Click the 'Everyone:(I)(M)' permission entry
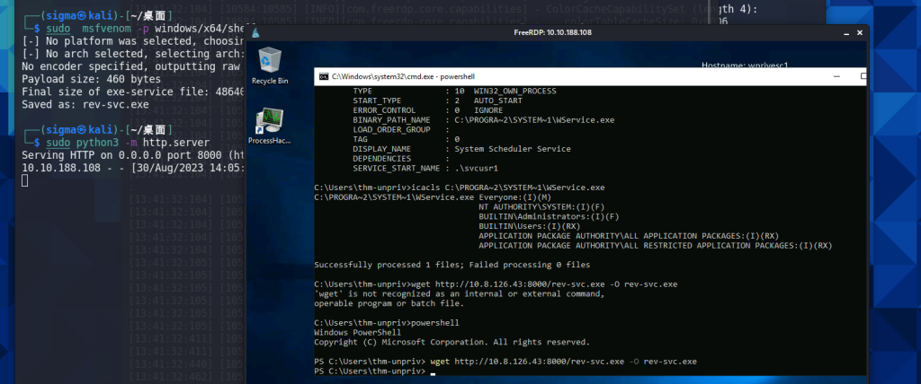This screenshot has height=384, width=921. [515, 197]
